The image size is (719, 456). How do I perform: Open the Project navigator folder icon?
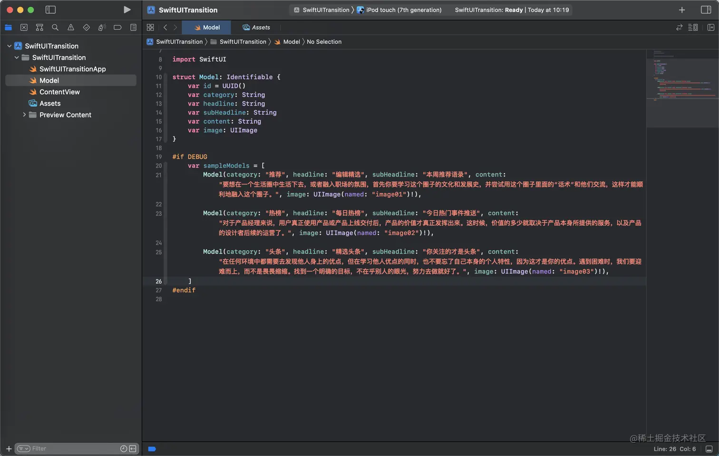[x=8, y=28]
